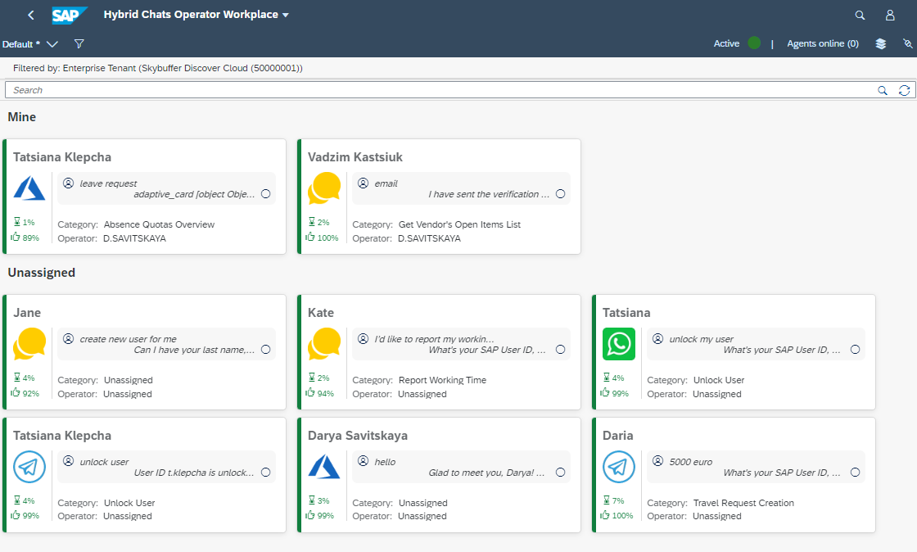Click the magnifier in the search field
This screenshot has height=552, width=917.
(883, 90)
